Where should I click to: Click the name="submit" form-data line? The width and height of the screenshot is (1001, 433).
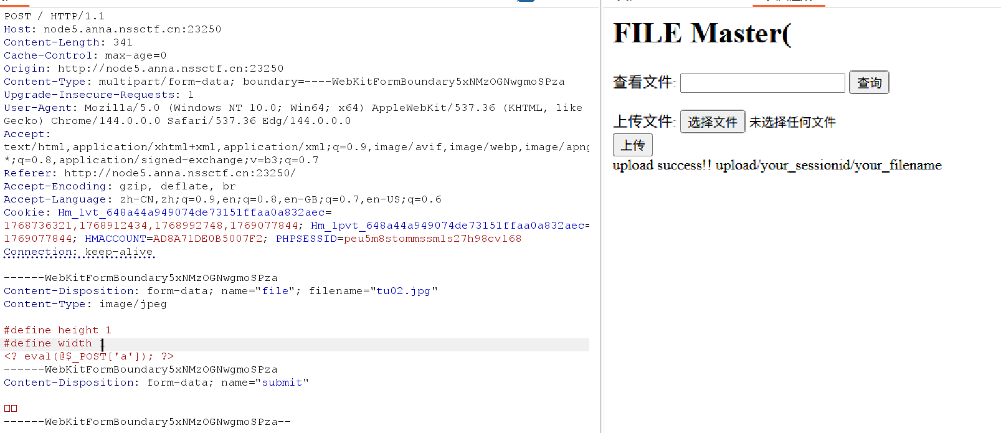pos(156,383)
